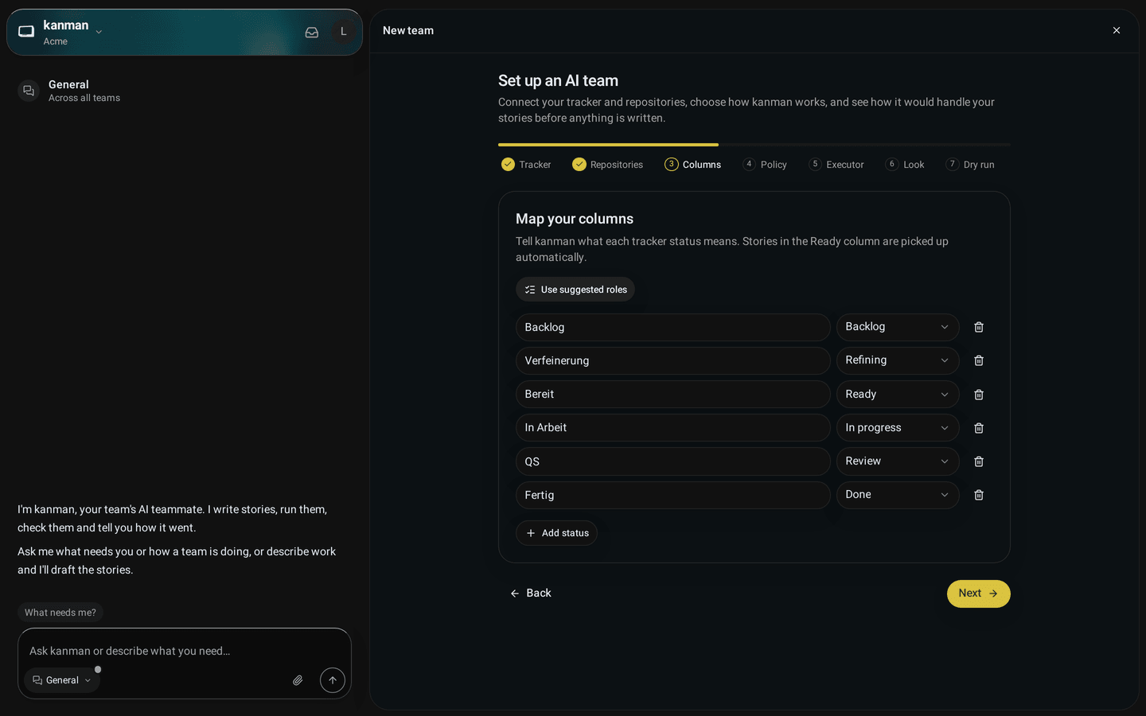Edit the Verfeinerung status name field
Viewport: 1146px width, 716px height.
tap(673, 360)
